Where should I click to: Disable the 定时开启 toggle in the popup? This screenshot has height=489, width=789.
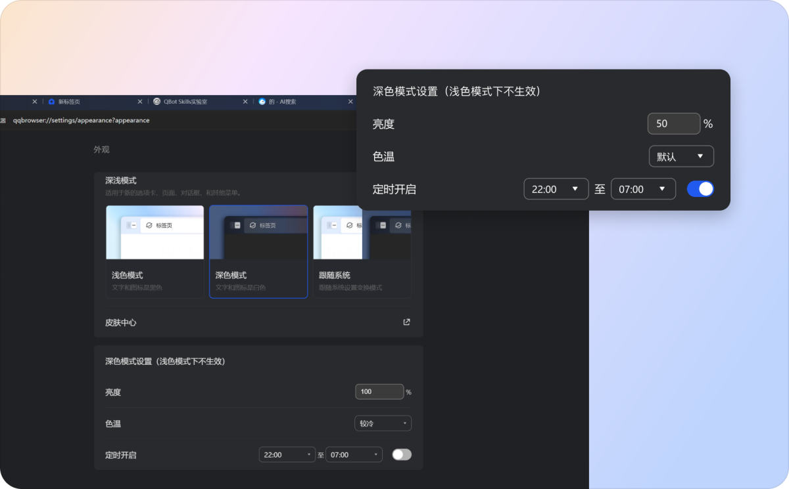pyautogui.click(x=700, y=188)
